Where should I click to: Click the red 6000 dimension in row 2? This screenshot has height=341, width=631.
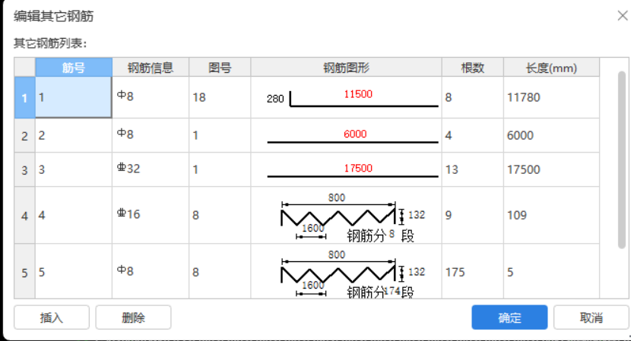click(x=355, y=134)
